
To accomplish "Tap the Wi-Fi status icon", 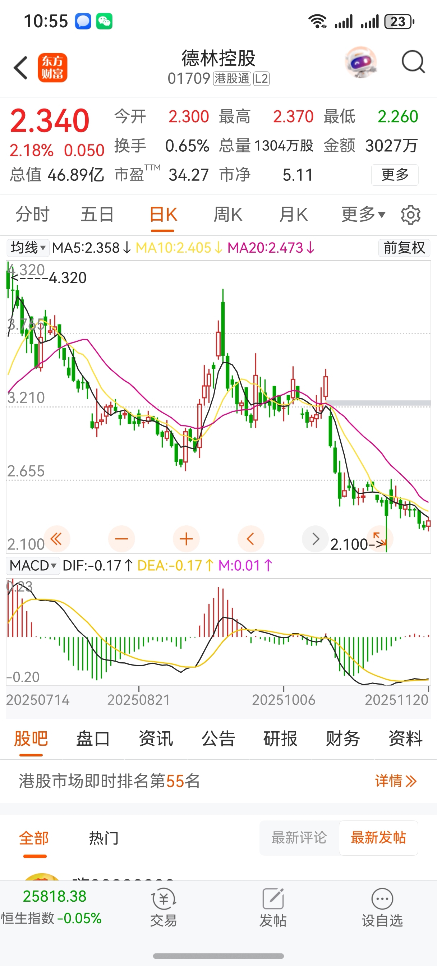I will [x=318, y=21].
